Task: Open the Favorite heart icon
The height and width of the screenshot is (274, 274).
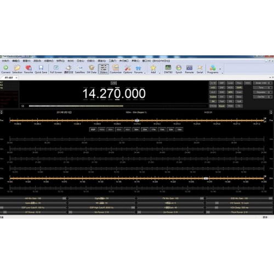Action: (x=28, y=68)
